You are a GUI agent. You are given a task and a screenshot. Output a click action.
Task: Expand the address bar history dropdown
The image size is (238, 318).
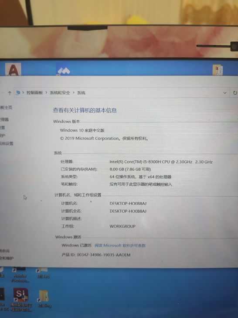tap(224, 93)
